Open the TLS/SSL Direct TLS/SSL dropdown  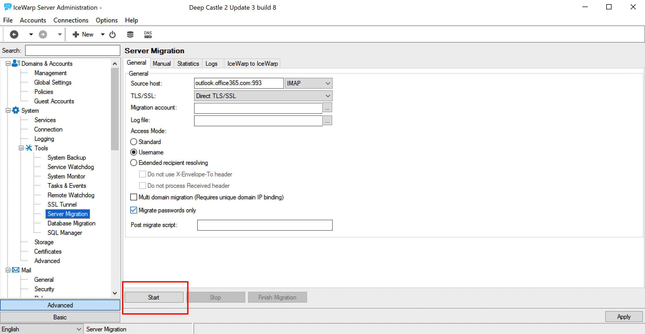pyautogui.click(x=263, y=96)
